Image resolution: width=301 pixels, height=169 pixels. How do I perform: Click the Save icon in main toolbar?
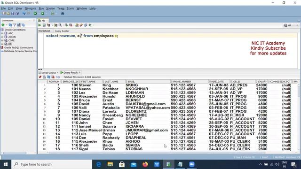[13, 14]
